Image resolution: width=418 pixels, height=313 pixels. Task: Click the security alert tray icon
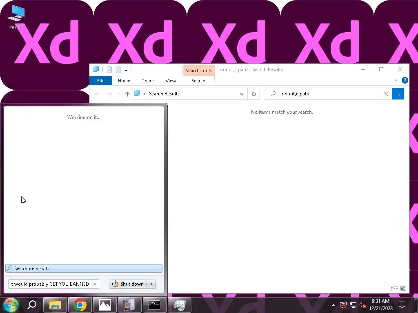343,305
